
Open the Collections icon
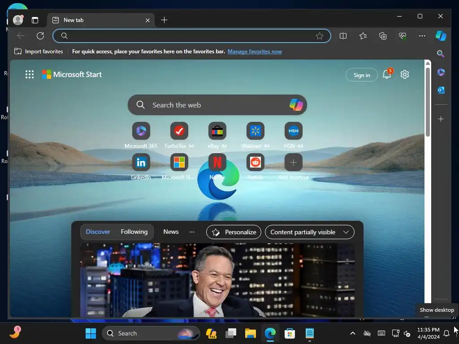coord(383,36)
